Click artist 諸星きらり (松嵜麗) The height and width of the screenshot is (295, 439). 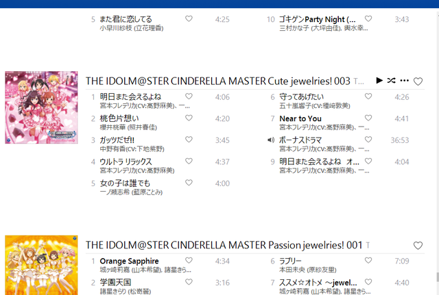(126, 291)
